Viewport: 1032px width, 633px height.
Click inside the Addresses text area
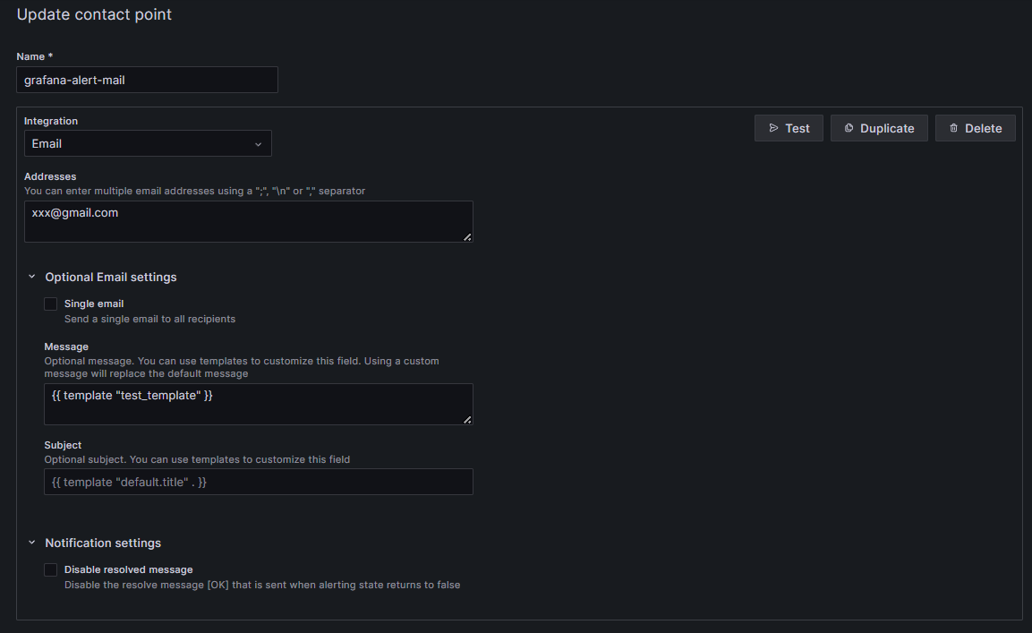click(x=248, y=220)
